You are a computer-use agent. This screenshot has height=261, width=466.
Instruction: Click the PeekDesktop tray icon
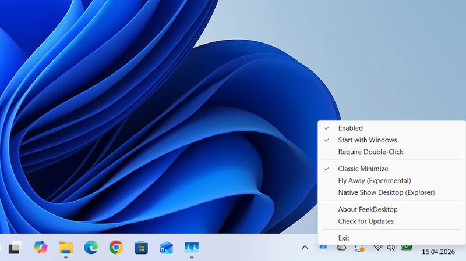[x=323, y=247]
